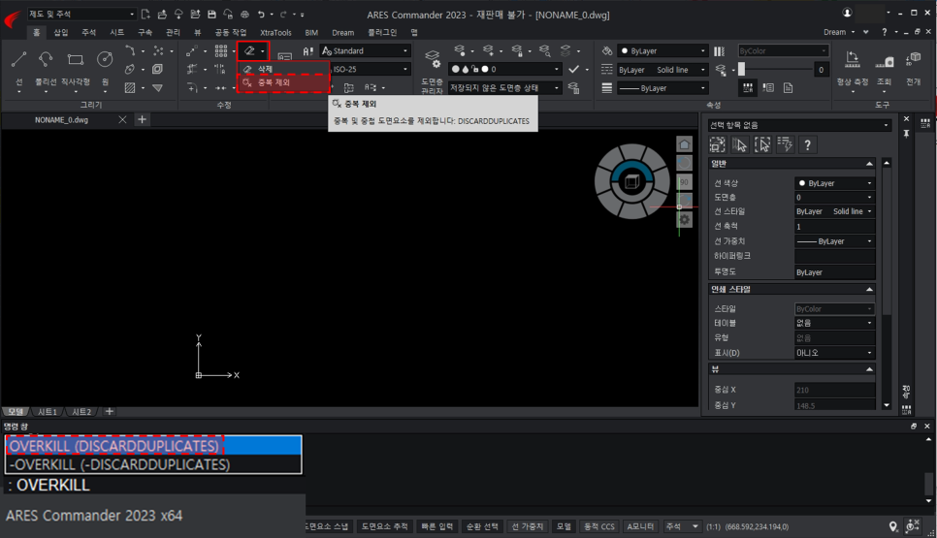937x538 pixels.
Task: Select the Hatch pattern tool icon
Action: pos(130,88)
